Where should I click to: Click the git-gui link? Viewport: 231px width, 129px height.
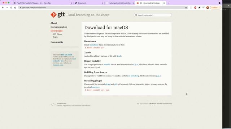point(108,84)
